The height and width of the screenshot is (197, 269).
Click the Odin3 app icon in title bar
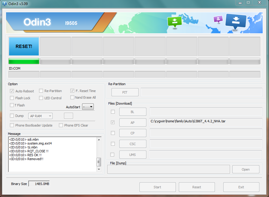click(5, 4)
